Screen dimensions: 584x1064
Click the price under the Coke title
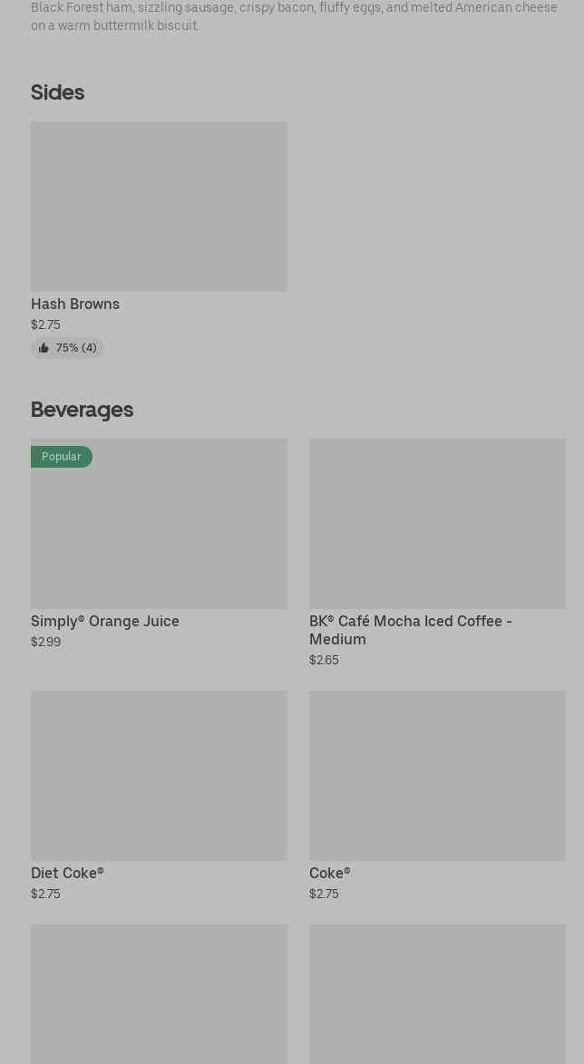pyautogui.click(x=324, y=895)
